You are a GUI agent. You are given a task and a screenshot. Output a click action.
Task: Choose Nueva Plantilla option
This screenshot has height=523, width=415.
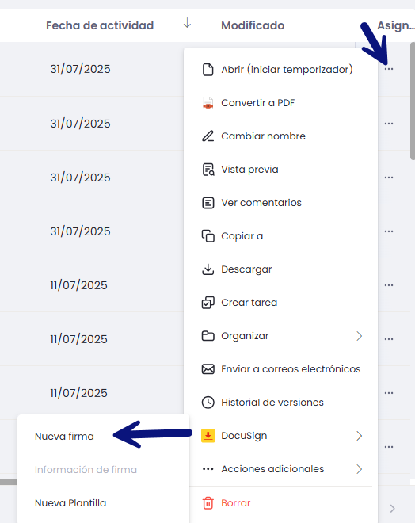click(x=70, y=503)
